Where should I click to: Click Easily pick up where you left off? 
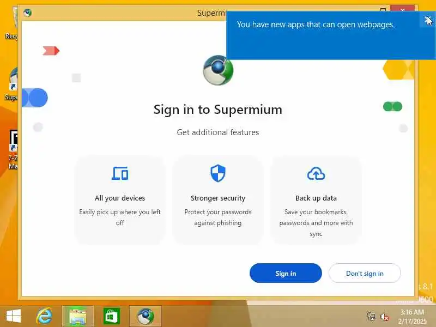point(120,217)
